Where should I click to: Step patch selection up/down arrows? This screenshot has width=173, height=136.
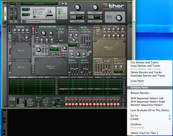(60, 3)
